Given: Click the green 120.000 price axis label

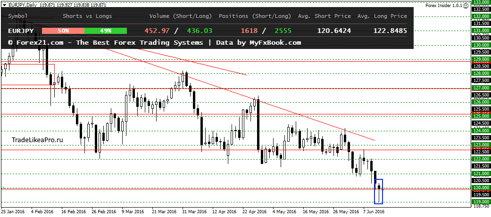Looking at the screenshot, I should [x=481, y=188].
